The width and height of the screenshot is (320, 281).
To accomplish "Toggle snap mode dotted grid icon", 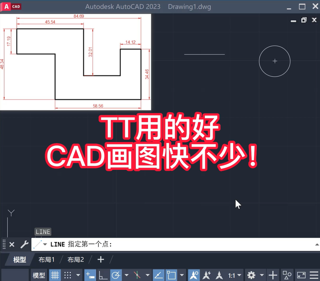I will click(68, 275).
